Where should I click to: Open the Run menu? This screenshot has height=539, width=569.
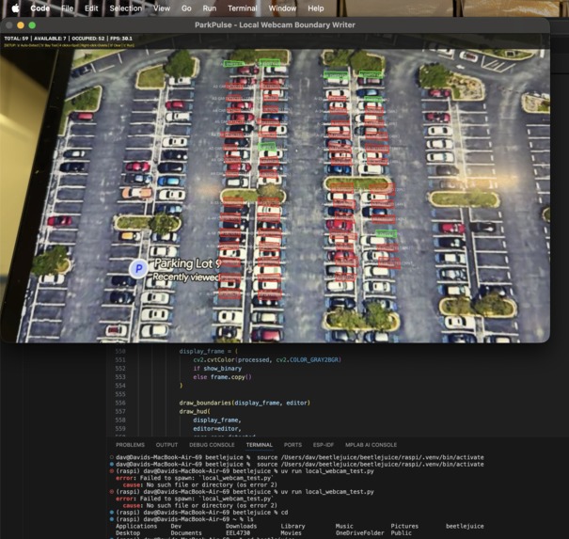[210, 8]
